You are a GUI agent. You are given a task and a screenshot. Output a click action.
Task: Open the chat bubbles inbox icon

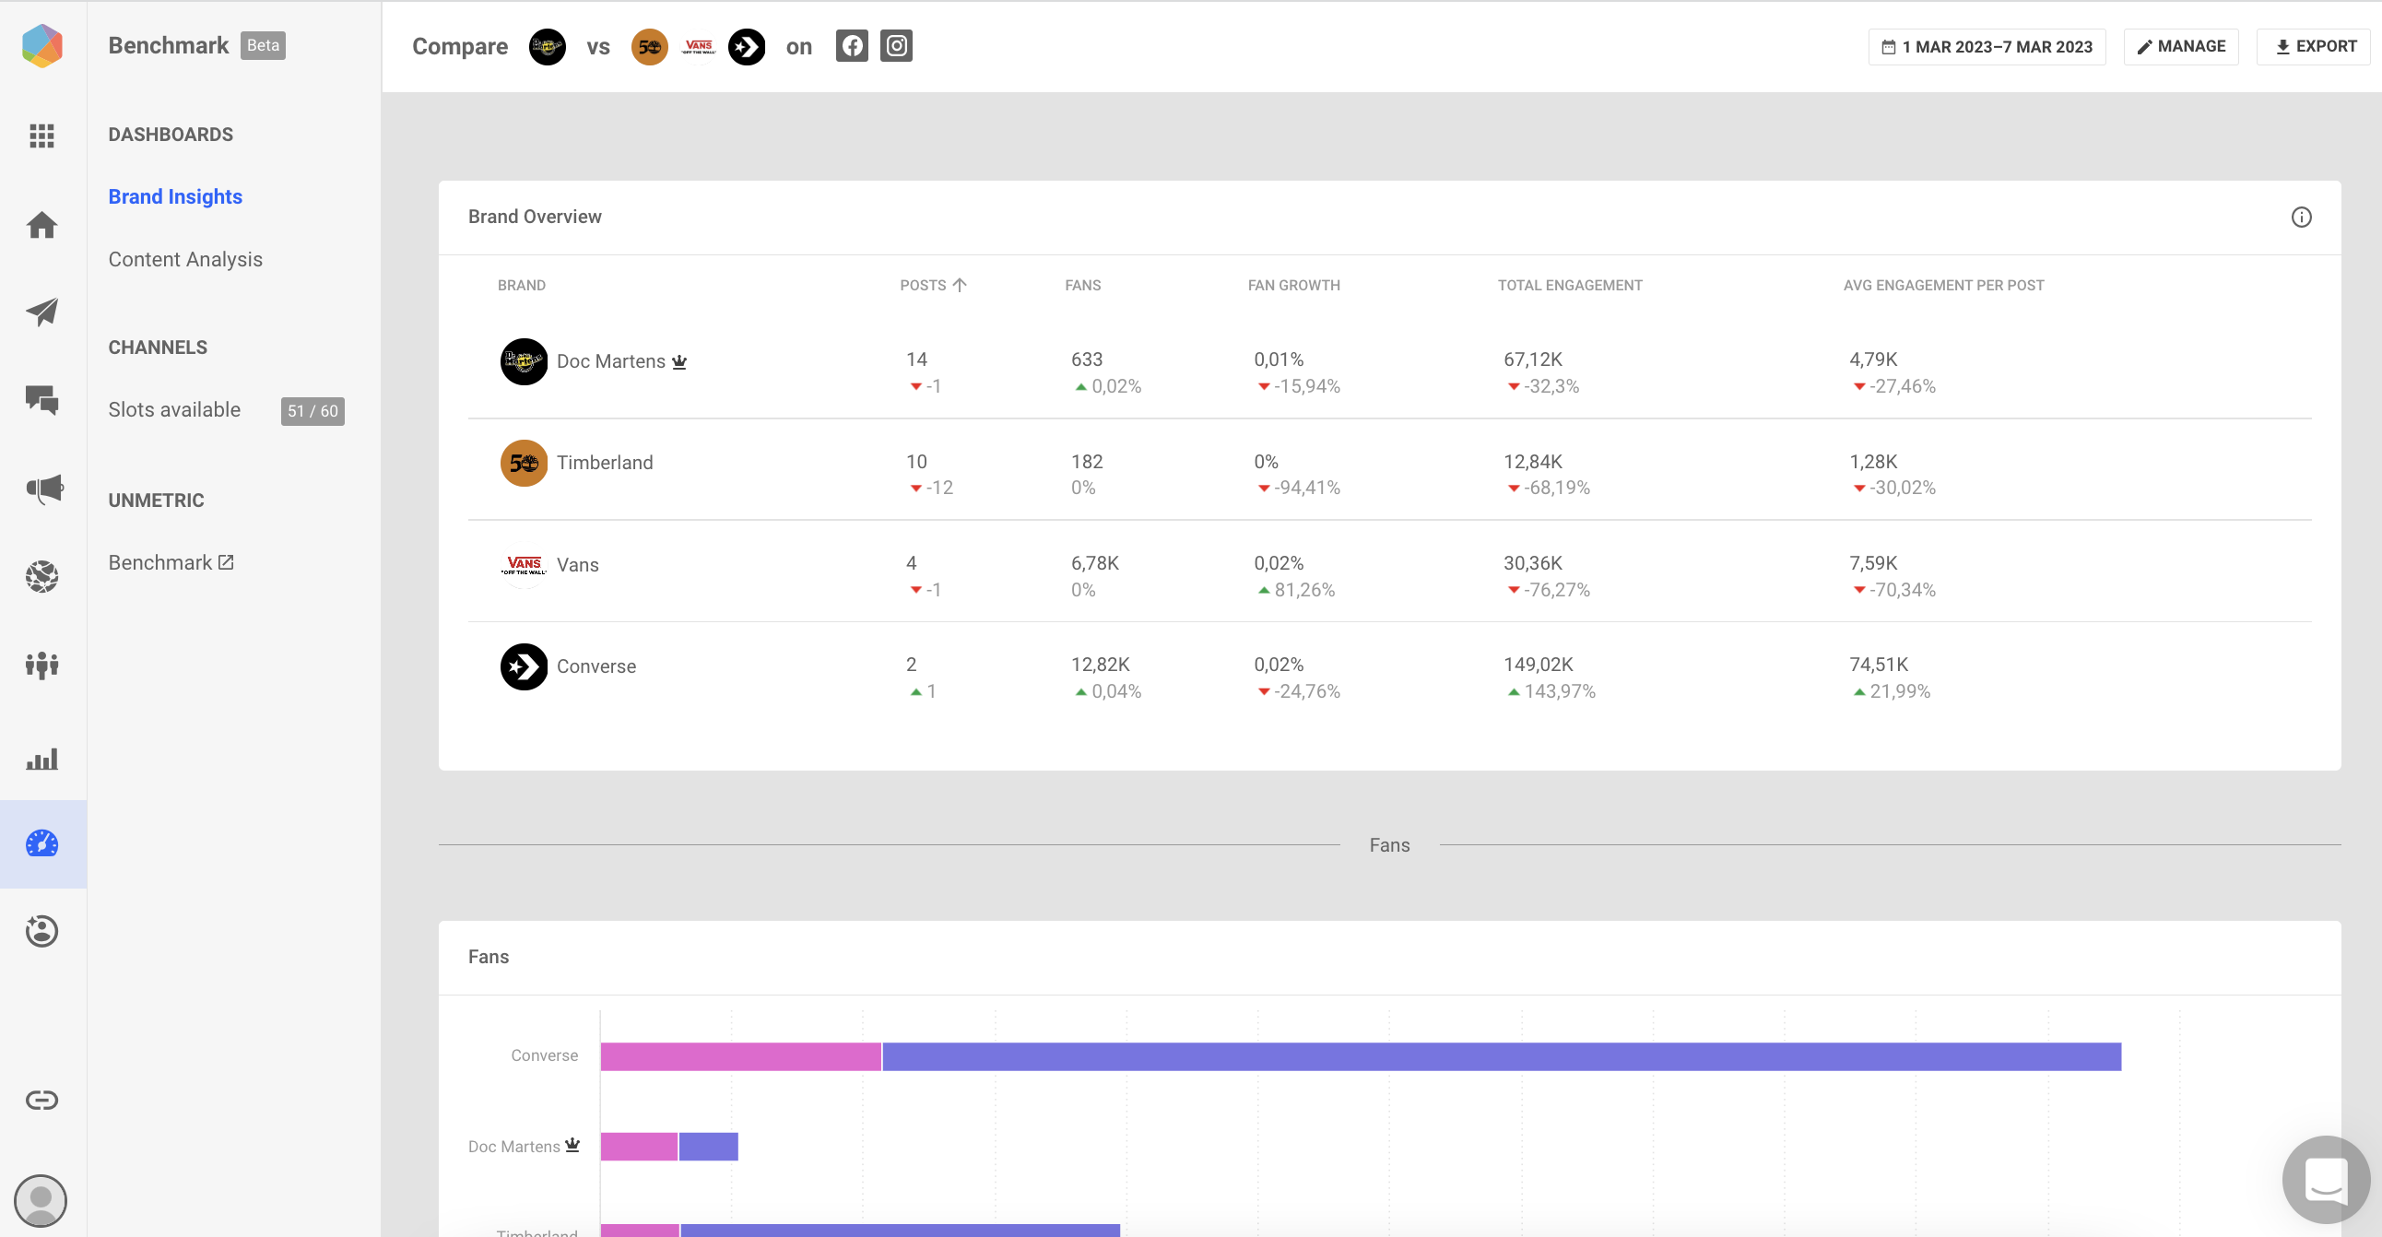tap(41, 399)
